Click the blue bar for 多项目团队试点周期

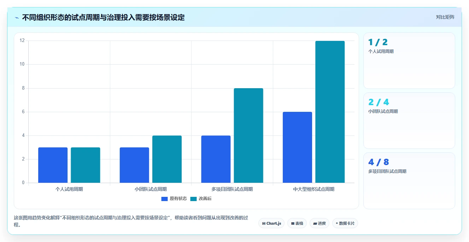coord(216,159)
